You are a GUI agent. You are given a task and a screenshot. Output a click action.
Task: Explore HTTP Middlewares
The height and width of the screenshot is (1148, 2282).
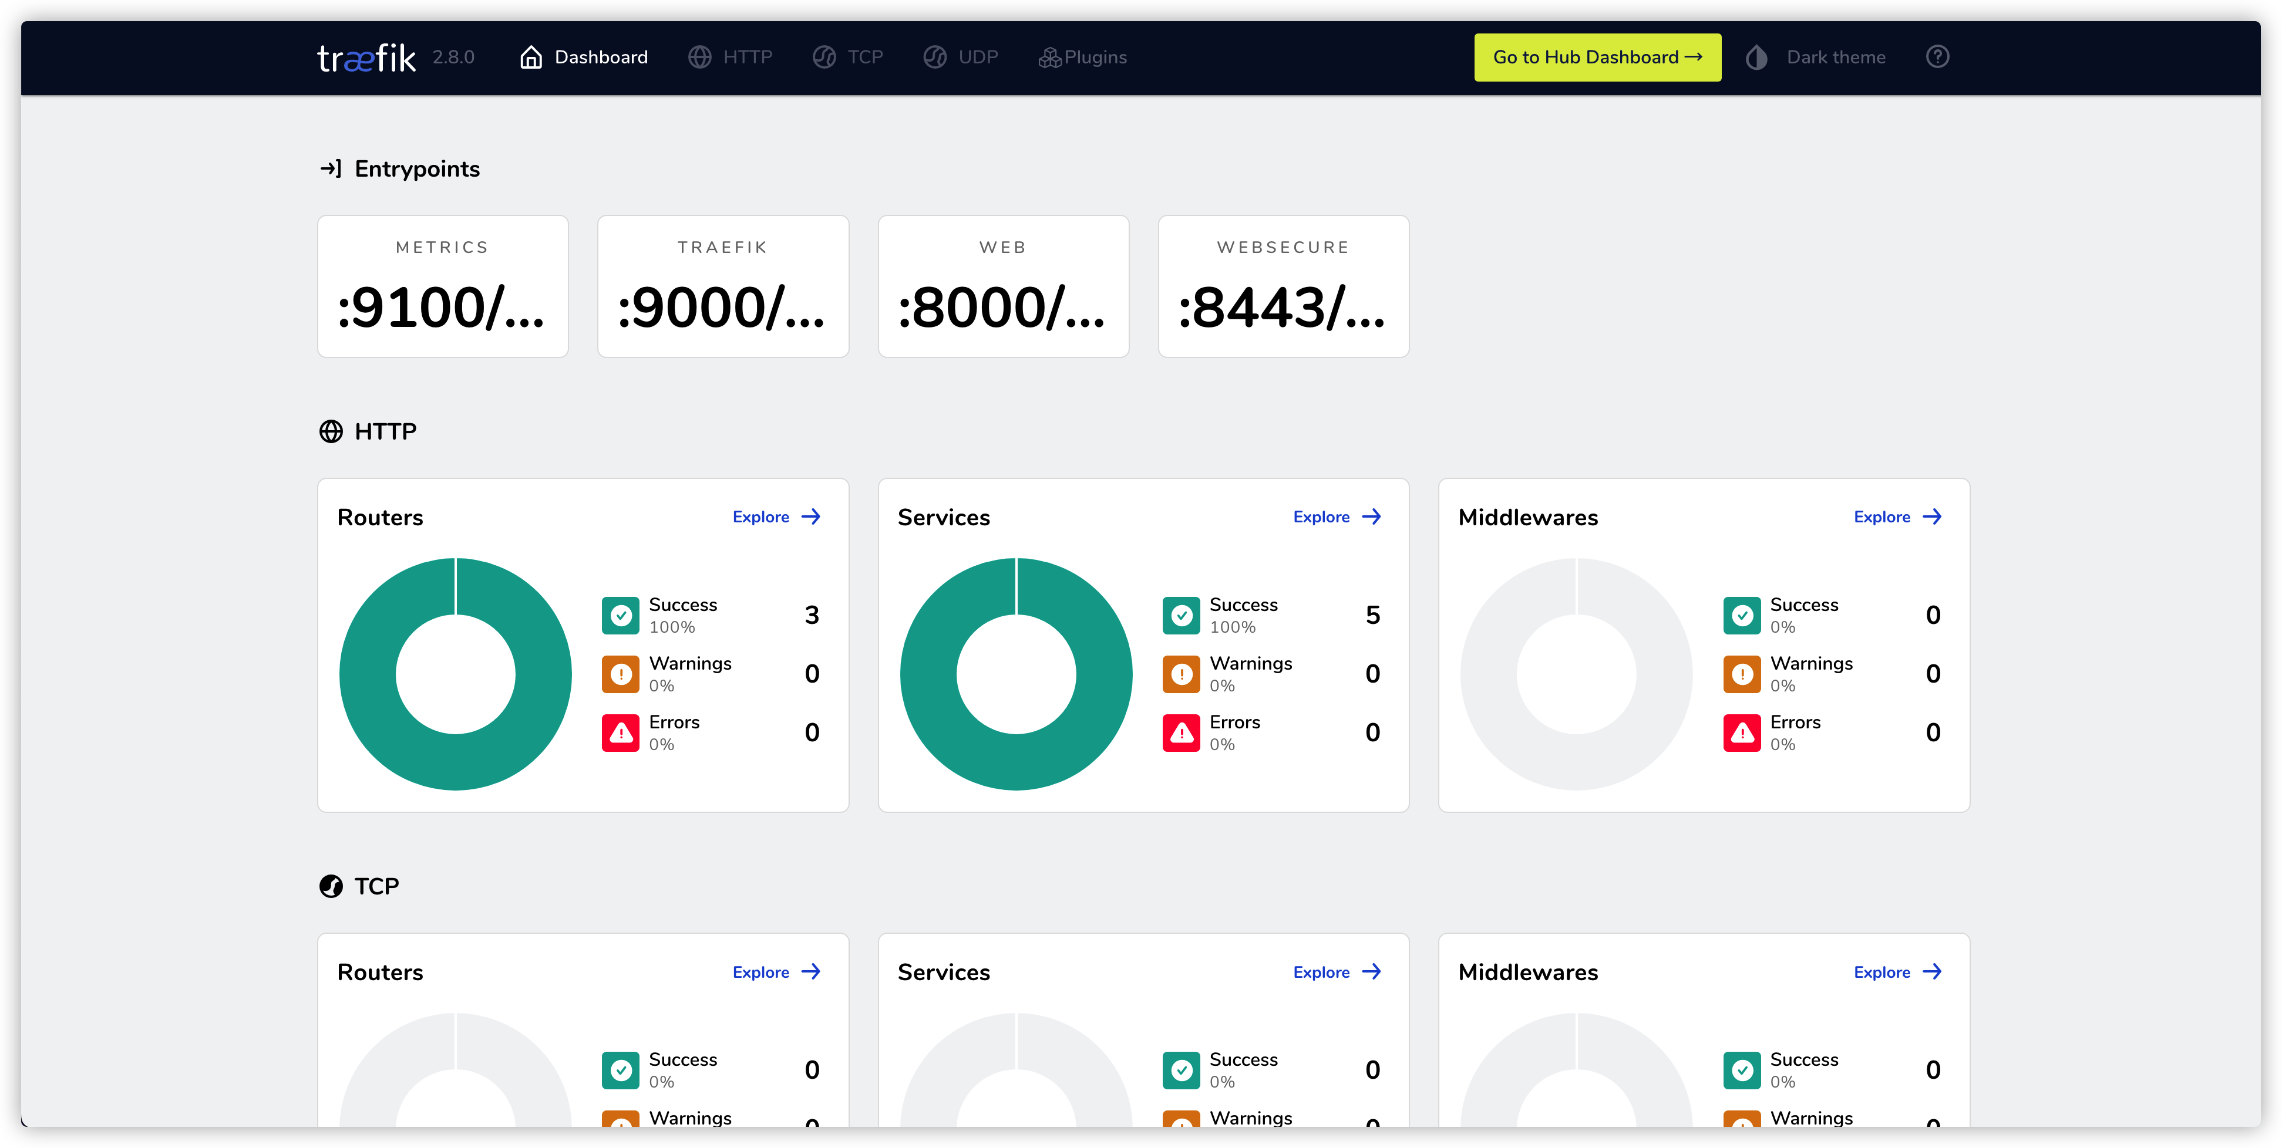[x=1899, y=517]
